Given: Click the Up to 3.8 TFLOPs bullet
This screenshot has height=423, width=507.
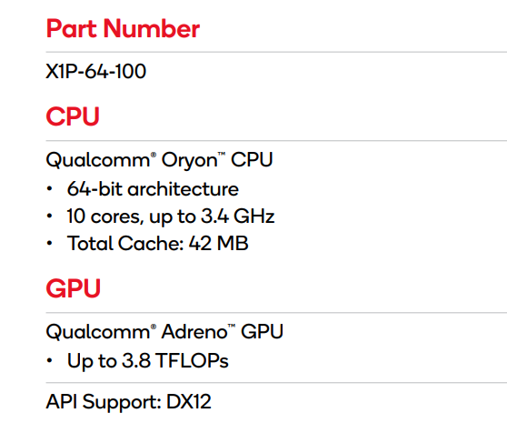Looking at the screenshot, I should 147,361.
